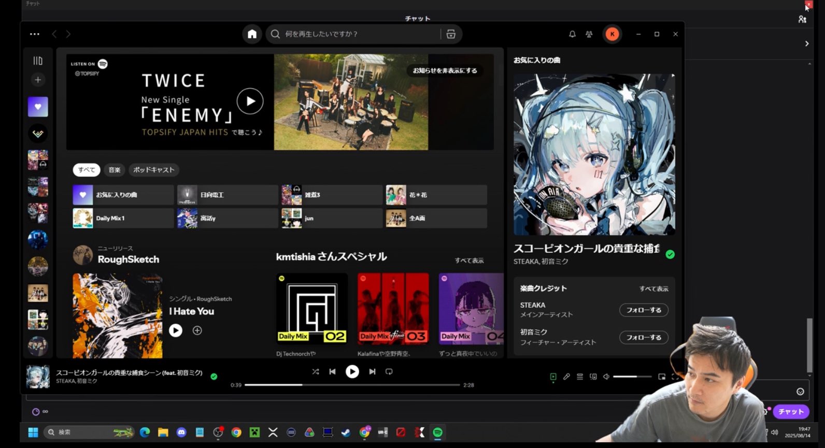Open the Browse icon in search bar
825x448 pixels.
(451, 34)
